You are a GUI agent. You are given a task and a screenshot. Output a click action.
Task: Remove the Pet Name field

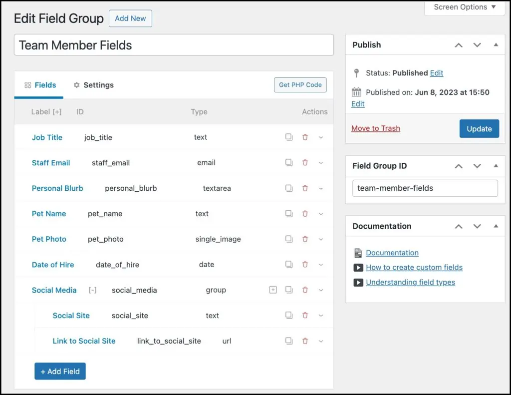(305, 214)
